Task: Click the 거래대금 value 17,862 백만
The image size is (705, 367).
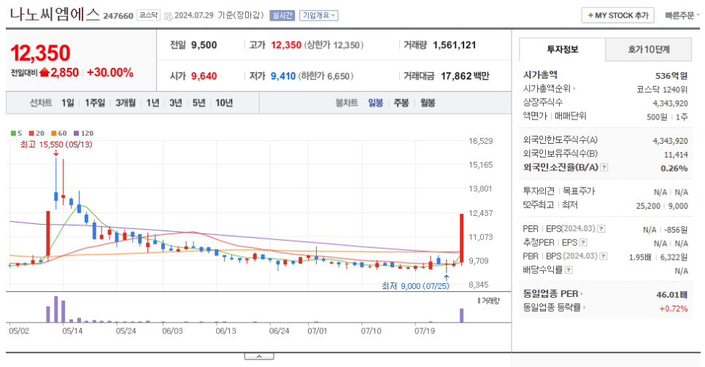Action: point(465,76)
